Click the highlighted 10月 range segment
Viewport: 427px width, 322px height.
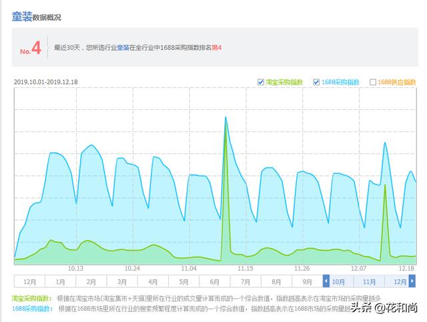(x=338, y=281)
